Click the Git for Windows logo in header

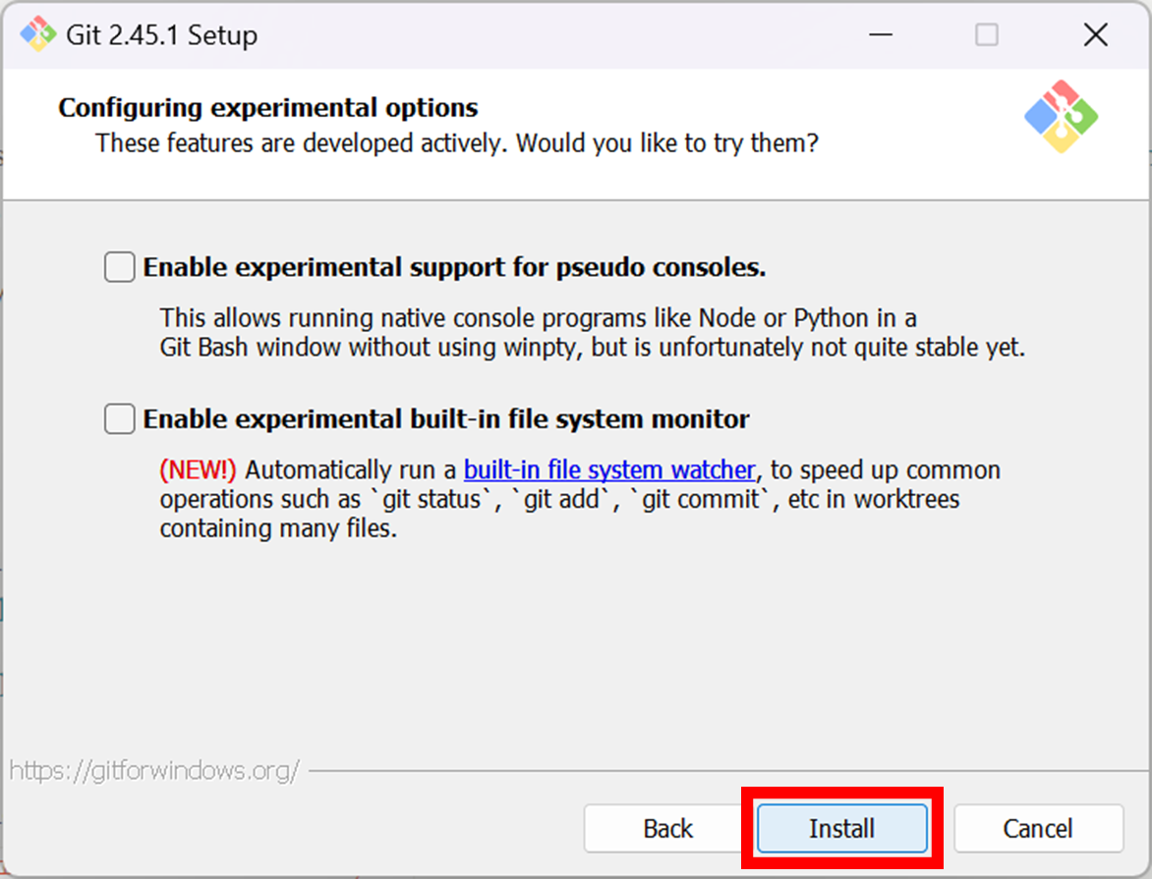click(1061, 117)
